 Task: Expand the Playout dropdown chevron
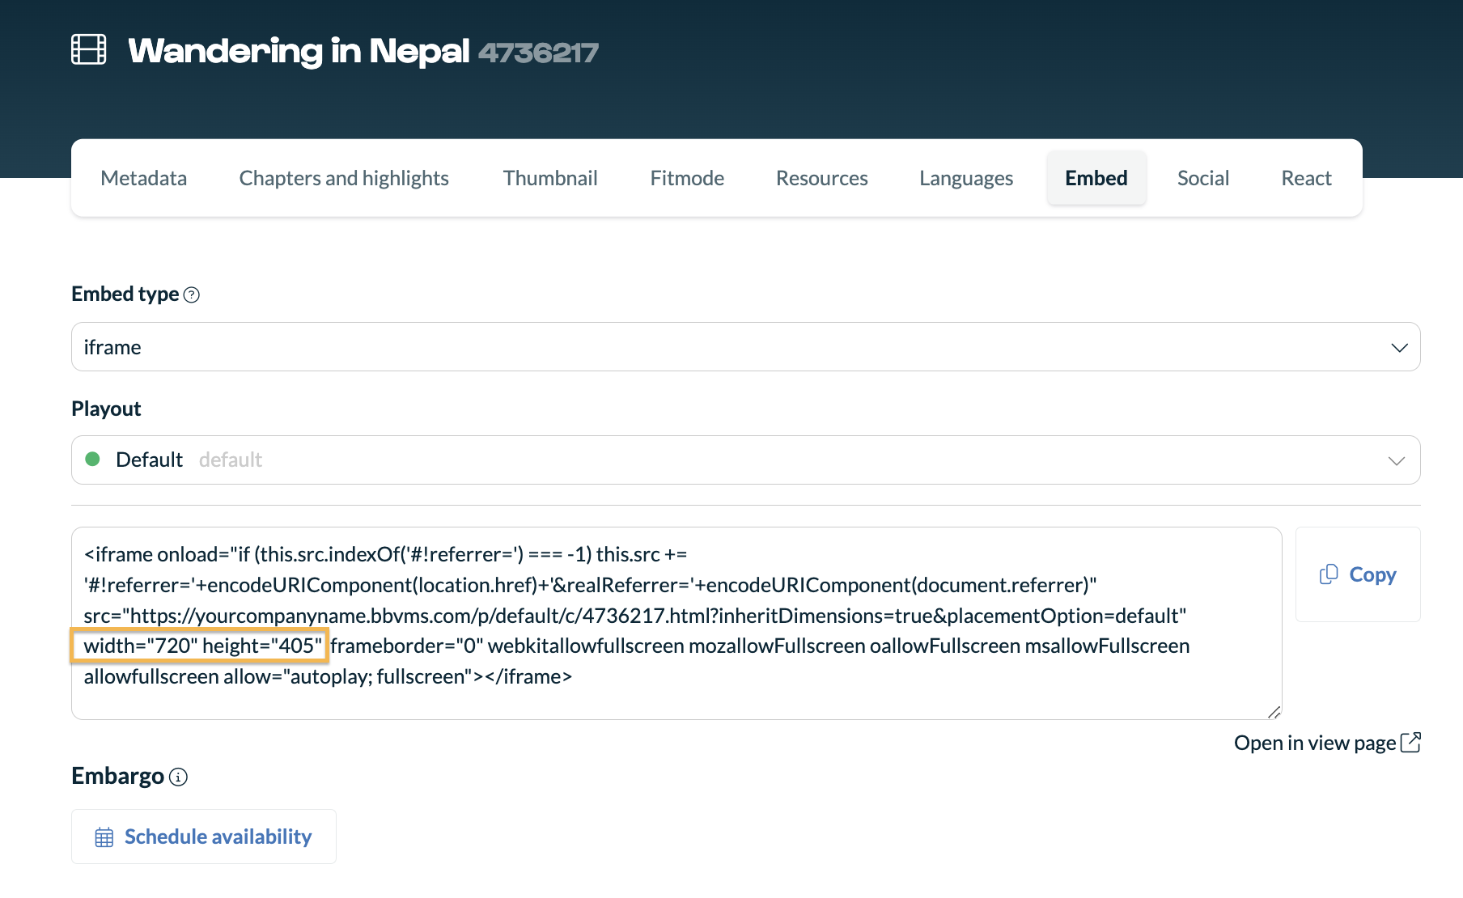(1396, 461)
